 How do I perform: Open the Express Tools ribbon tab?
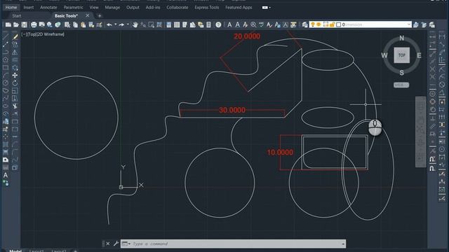207,8
